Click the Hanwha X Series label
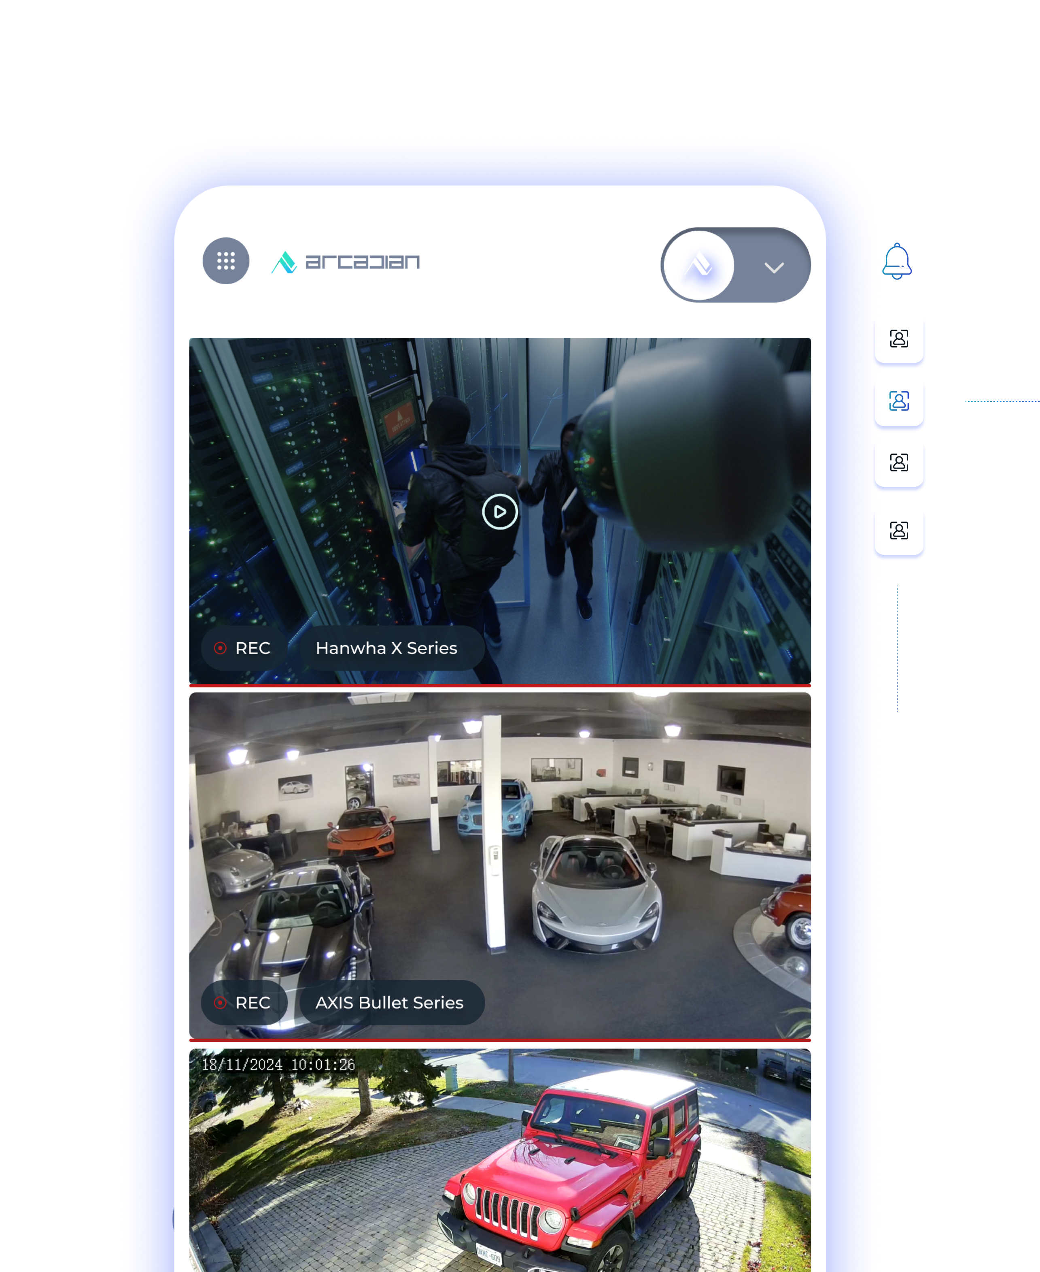The height and width of the screenshot is (1272, 1040). 386,648
